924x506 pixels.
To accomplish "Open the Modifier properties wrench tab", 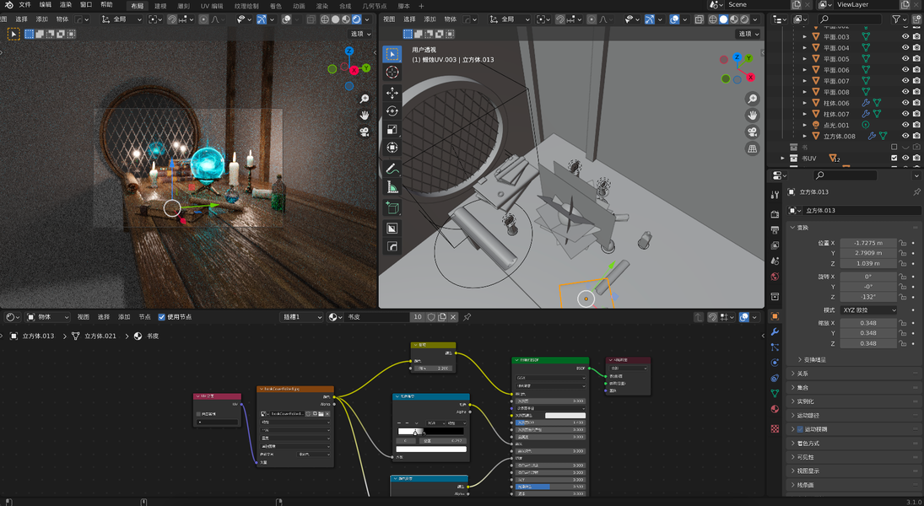I will [x=775, y=332].
